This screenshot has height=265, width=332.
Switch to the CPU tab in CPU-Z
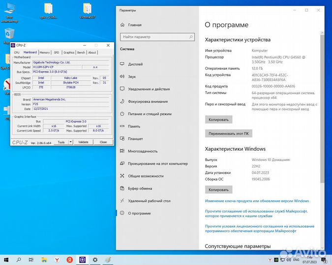click(x=17, y=53)
